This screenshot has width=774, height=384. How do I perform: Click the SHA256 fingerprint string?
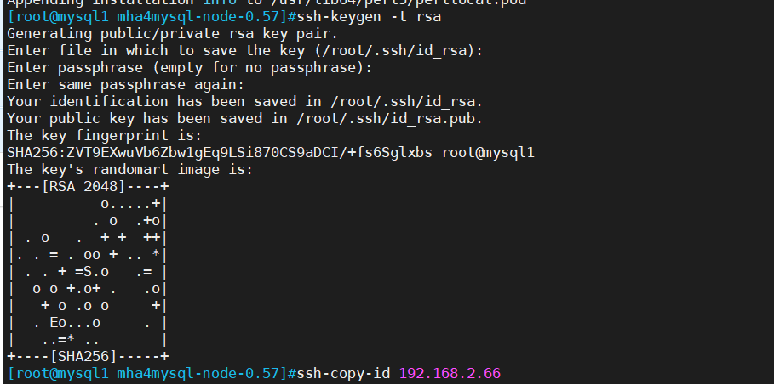(x=220, y=153)
